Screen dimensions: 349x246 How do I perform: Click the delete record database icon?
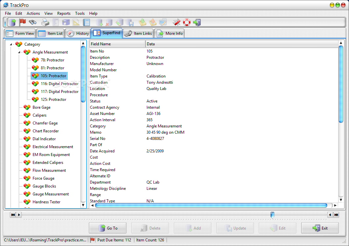pos(109,22)
